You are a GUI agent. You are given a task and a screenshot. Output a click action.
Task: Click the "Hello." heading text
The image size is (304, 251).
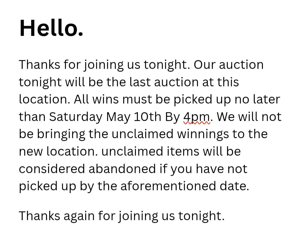point(51,28)
